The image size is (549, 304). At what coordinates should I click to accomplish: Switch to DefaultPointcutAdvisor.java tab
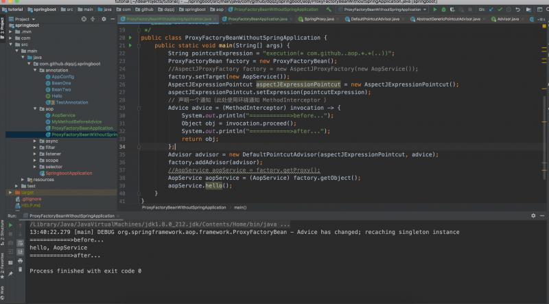click(x=375, y=19)
